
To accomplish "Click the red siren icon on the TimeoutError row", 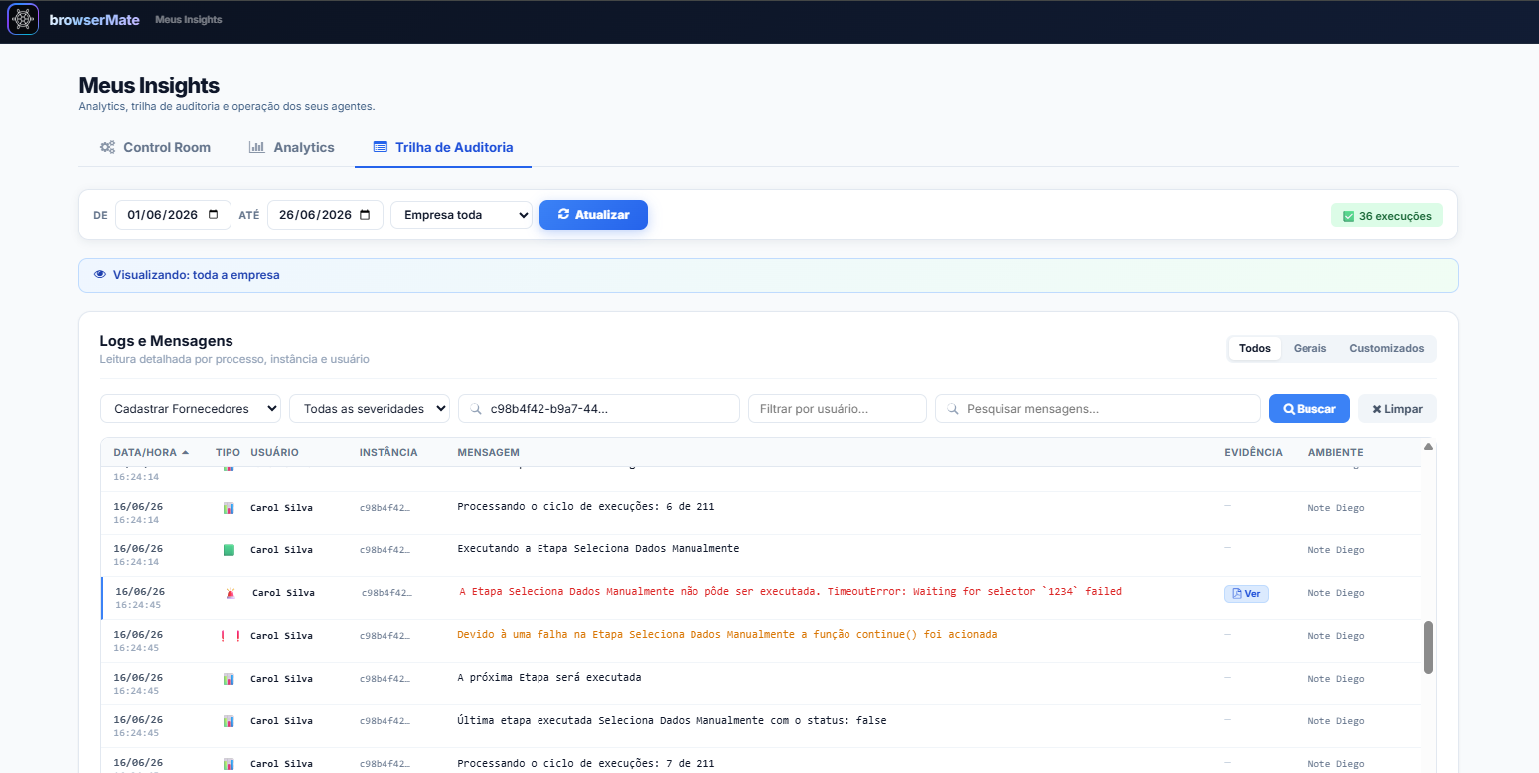I will tap(231, 593).
